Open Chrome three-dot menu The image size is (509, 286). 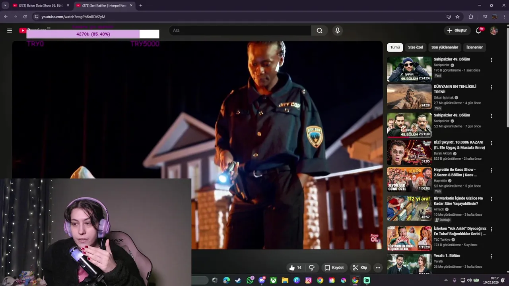tap(505, 17)
